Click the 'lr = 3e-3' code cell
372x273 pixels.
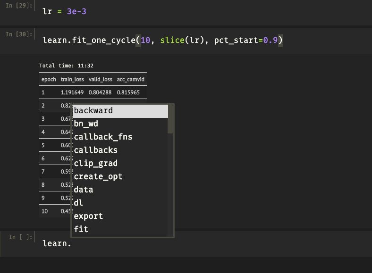203,12
